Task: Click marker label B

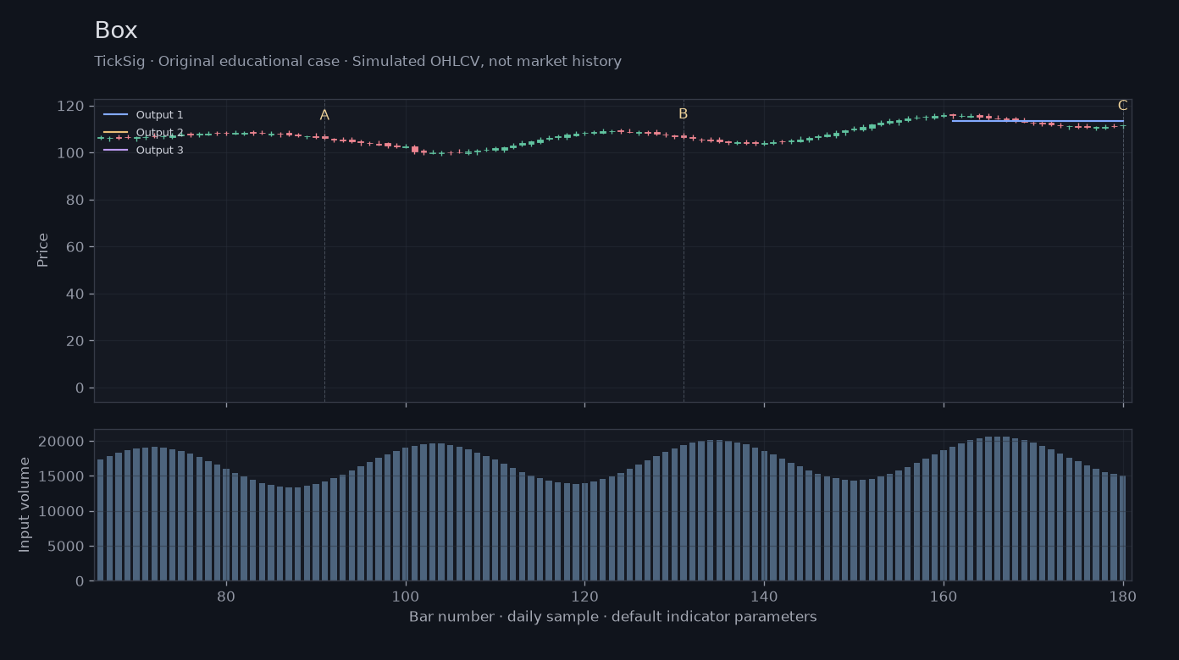Action: [x=683, y=114]
